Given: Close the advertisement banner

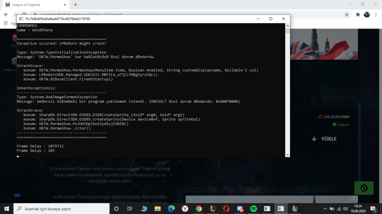Looking at the screenshot, I should tap(355, 198).
